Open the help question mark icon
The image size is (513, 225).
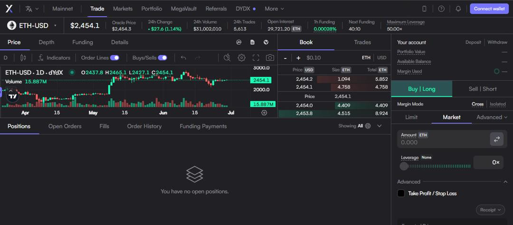tap(441, 9)
